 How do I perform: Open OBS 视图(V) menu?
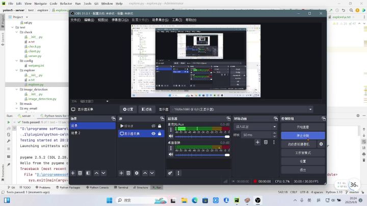(x=103, y=20)
